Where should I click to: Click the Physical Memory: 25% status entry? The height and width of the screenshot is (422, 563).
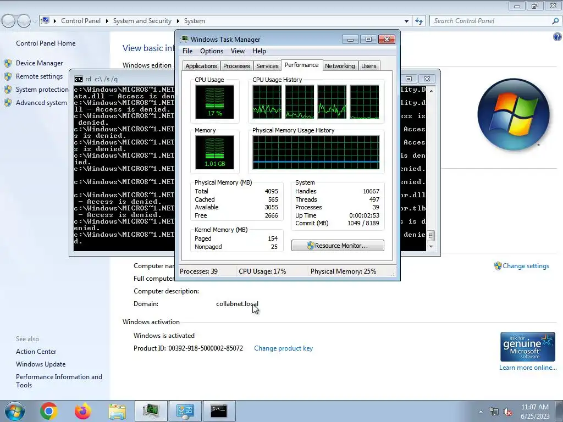pos(343,271)
